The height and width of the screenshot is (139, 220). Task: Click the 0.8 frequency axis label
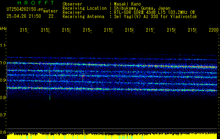[x=3, y=97]
